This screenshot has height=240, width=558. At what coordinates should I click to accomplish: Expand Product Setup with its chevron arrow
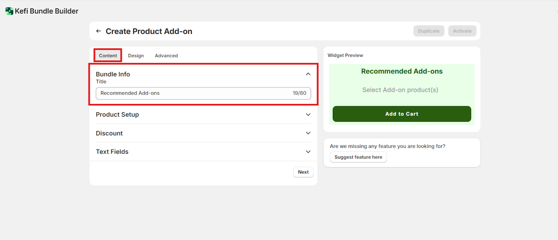point(308,115)
